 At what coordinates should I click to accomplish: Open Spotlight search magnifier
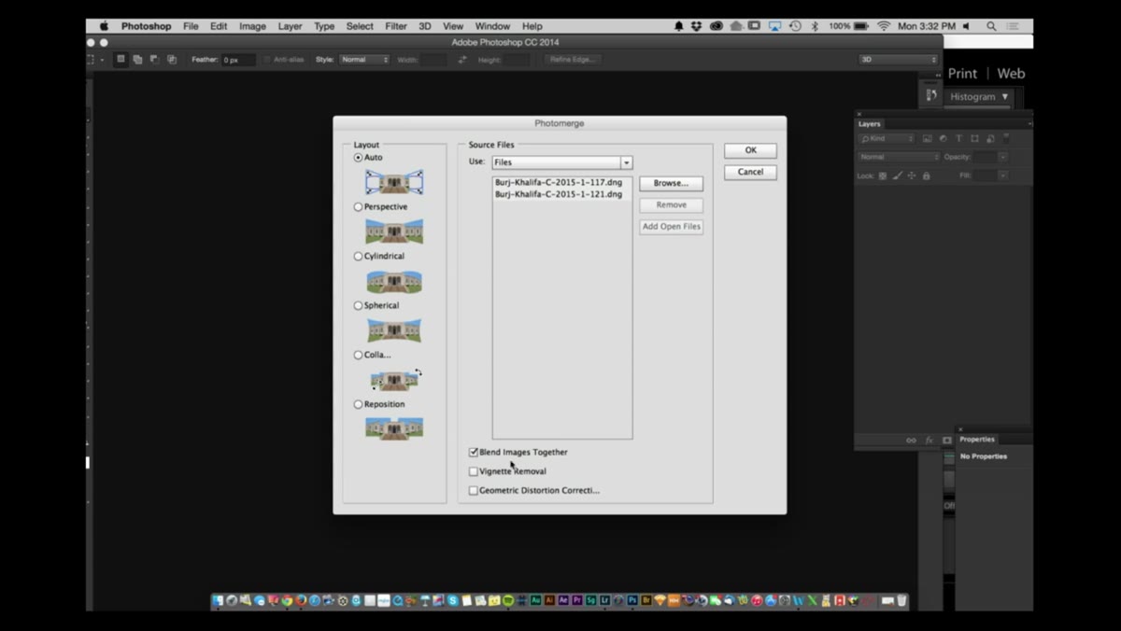click(x=991, y=26)
